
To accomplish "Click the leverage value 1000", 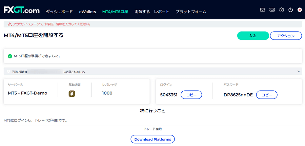I will (x=107, y=93).
